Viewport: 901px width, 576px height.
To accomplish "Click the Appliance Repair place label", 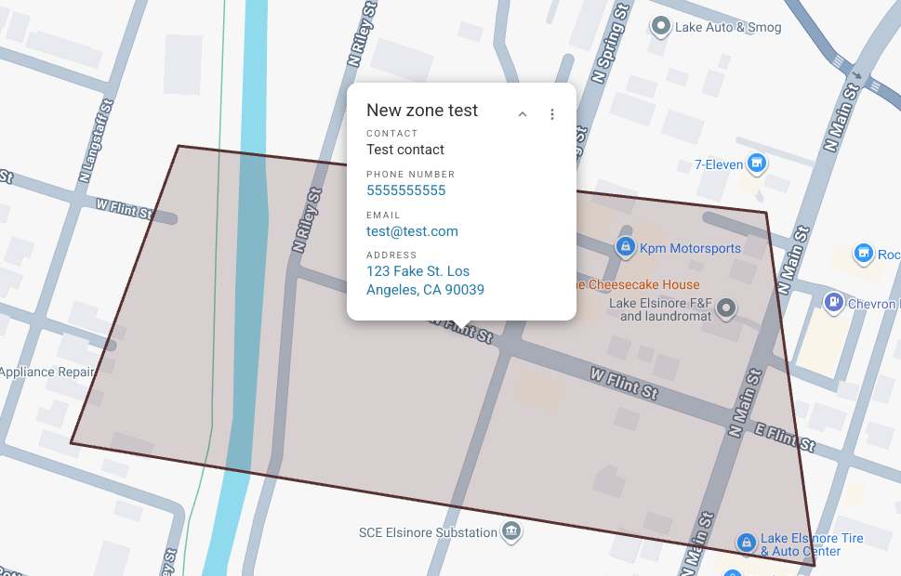I will pos(47,372).
